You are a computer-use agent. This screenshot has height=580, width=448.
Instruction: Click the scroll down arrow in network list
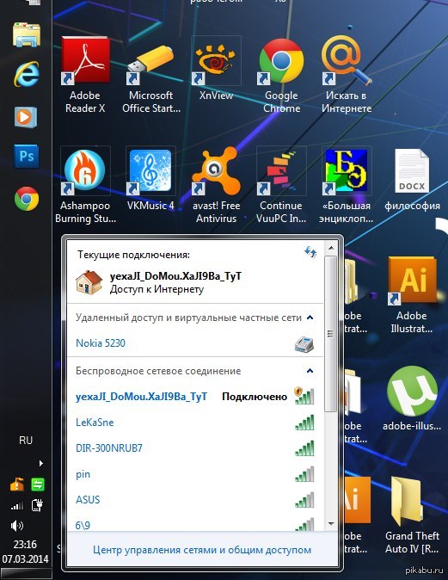pos(331,524)
